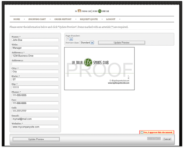Click the Email field

[35, 119]
